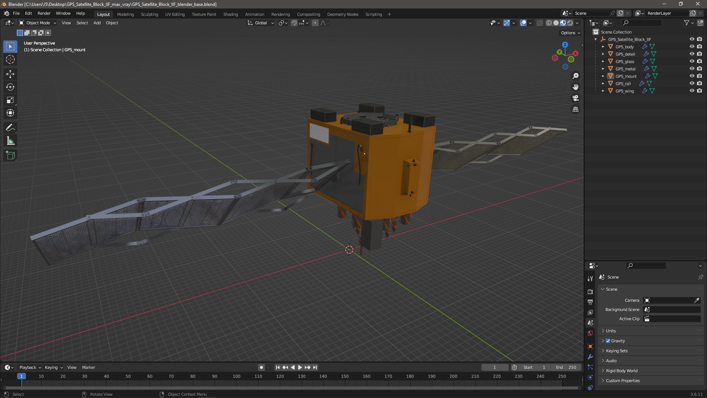Screen dimensions: 707x398
Task: Select the Annotate tool
Action: click(10, 128)
